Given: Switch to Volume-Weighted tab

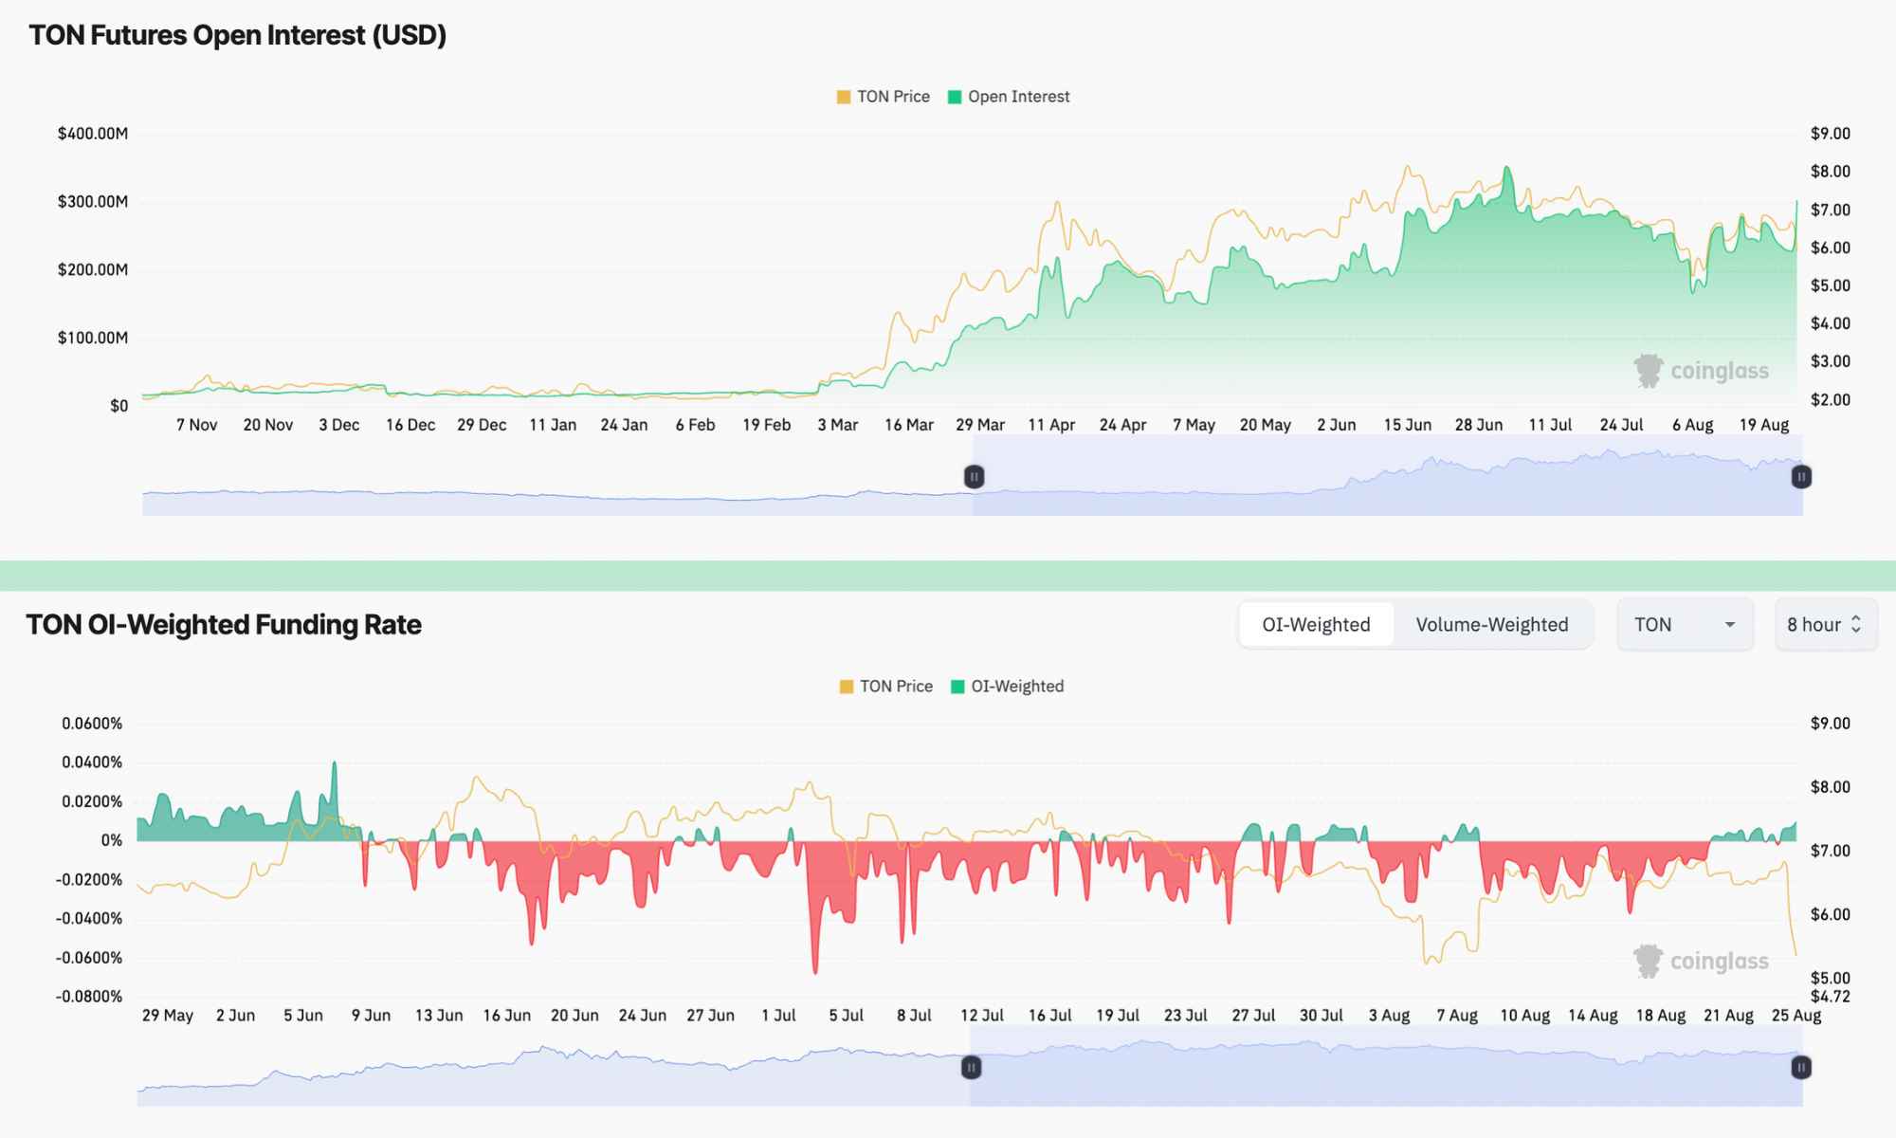Looking at the screenshot, I should click(x=1491, y=625).
